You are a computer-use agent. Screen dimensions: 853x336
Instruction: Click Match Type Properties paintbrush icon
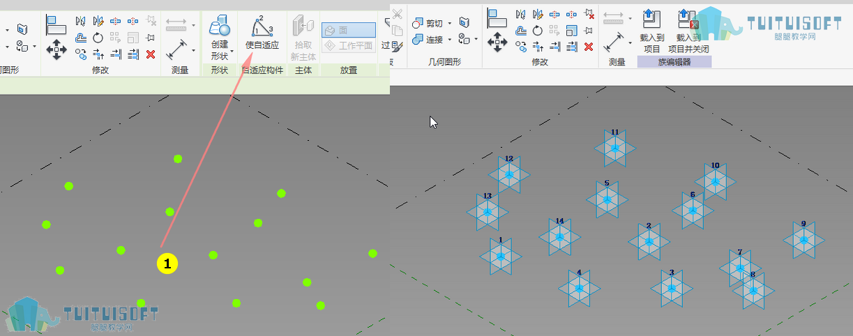[397, 46]
